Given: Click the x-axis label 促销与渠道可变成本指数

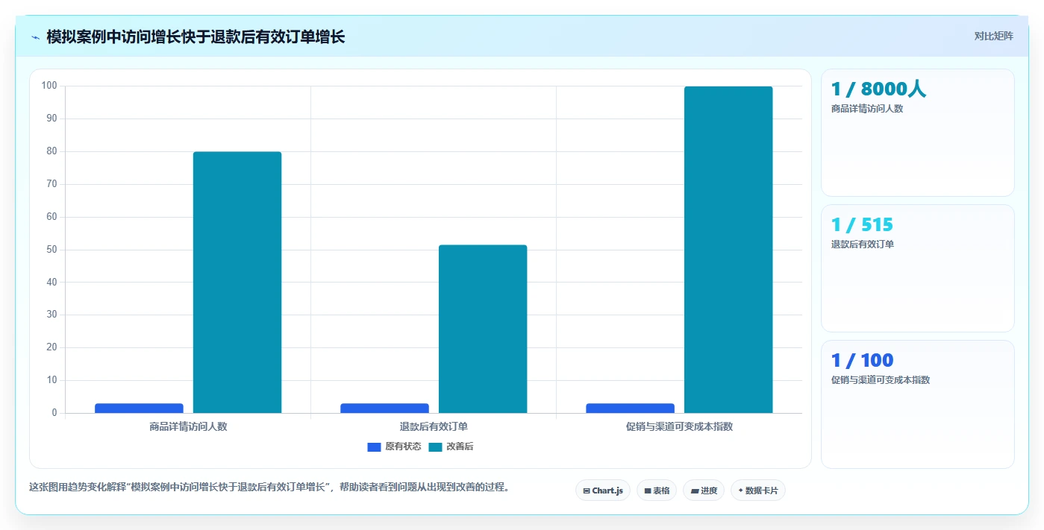Looking at the screenshot, I should (x=679, y=427).
